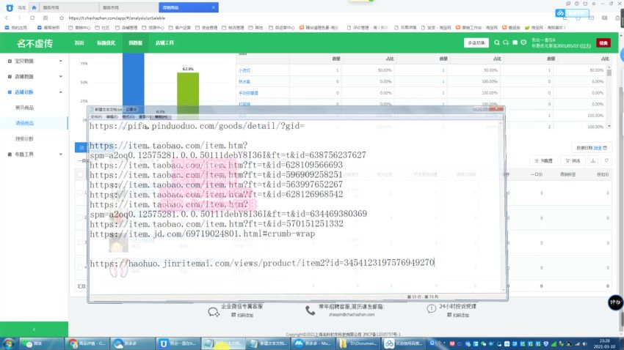Select 滞销商品 in the sidebar

[24, 123]
